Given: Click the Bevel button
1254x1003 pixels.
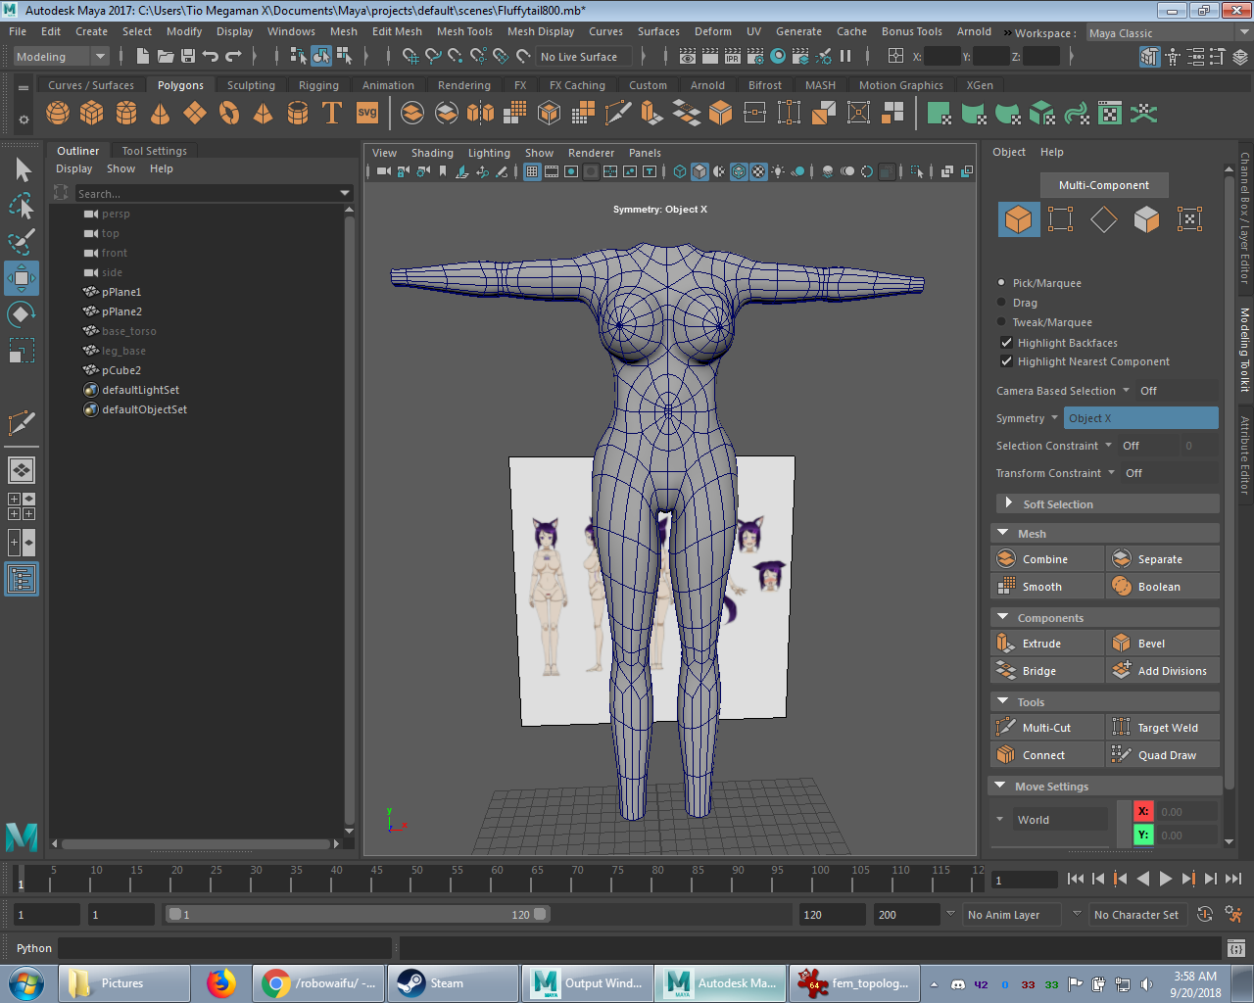Looking at the screenshot, I should (1164, 644).
